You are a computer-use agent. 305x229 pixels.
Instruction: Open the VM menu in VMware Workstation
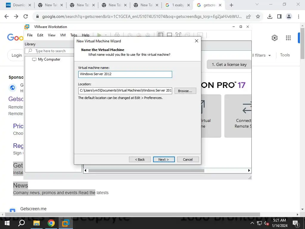coord(63,35)
